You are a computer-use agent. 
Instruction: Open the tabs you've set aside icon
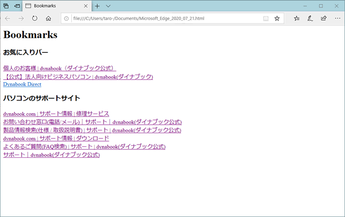click(6, 6)
